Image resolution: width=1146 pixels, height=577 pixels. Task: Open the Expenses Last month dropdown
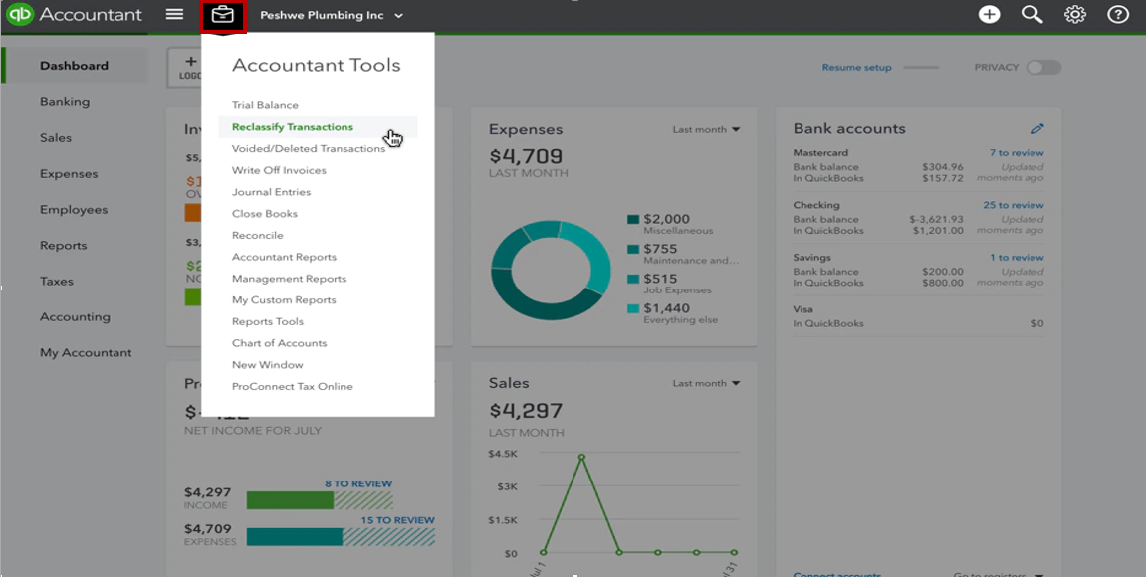[706, 130]
